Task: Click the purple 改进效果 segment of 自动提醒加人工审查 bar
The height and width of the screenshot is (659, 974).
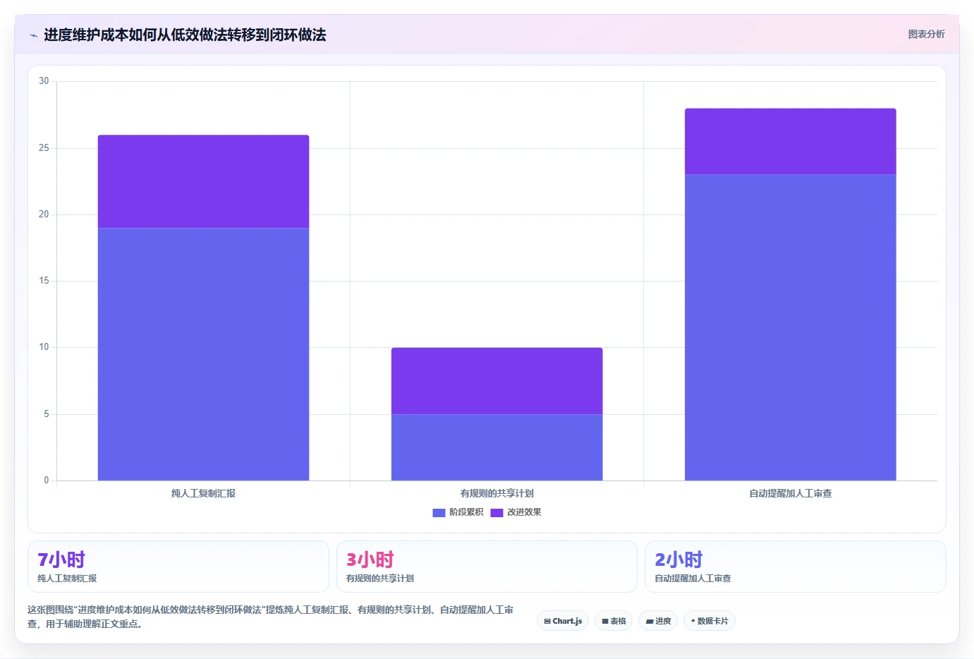Action: click(x=790, y=141)
